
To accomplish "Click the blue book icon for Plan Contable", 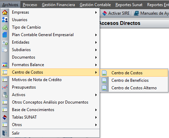I will (5, 35).
